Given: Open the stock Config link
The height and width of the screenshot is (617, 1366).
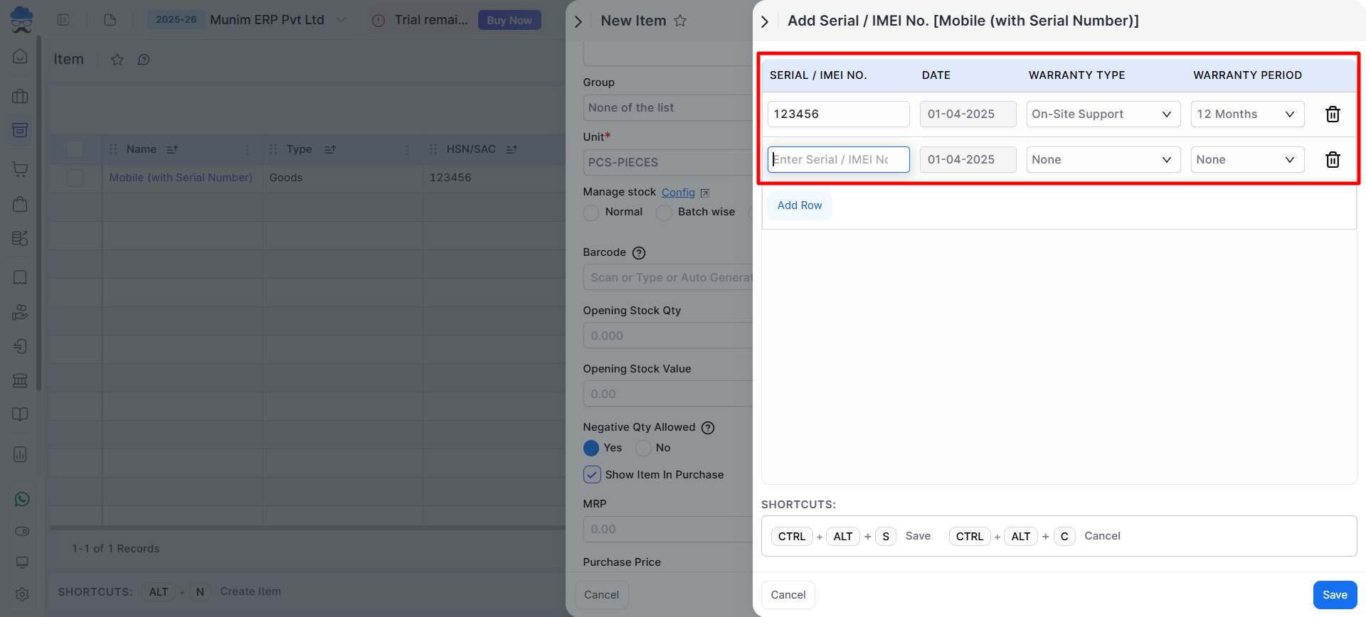Looking at the screenshot, I should coord(678,193).
